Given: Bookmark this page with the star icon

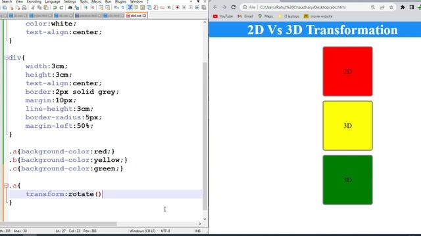Looking at the screenshot, I should 391,7.
